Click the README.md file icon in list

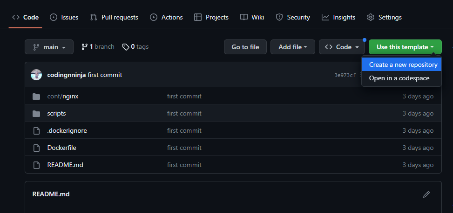pyautogui.click(x=36, y=165)
